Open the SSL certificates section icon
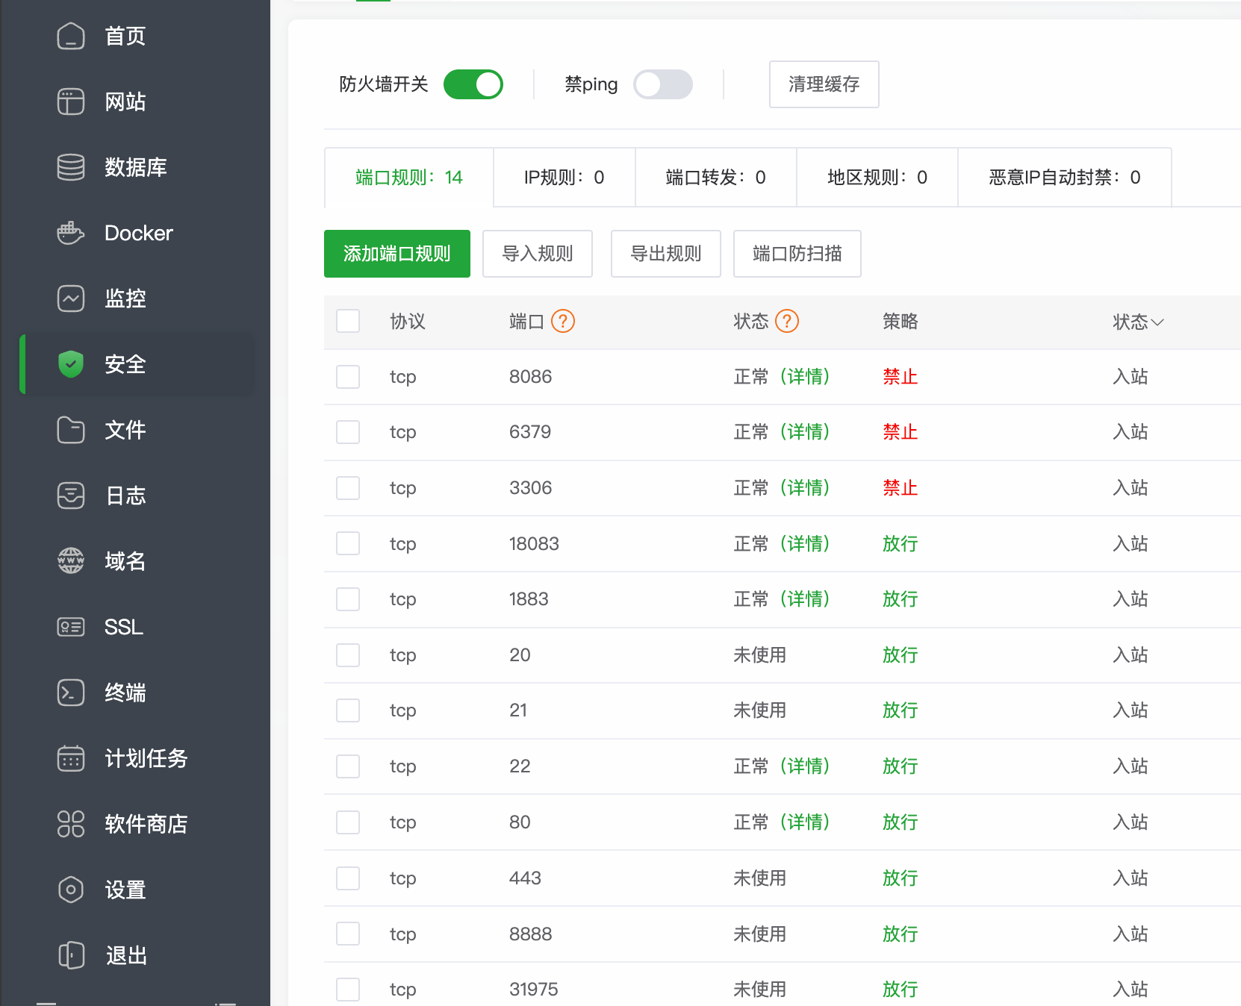1241x1006 pixels. coord(71,627)
